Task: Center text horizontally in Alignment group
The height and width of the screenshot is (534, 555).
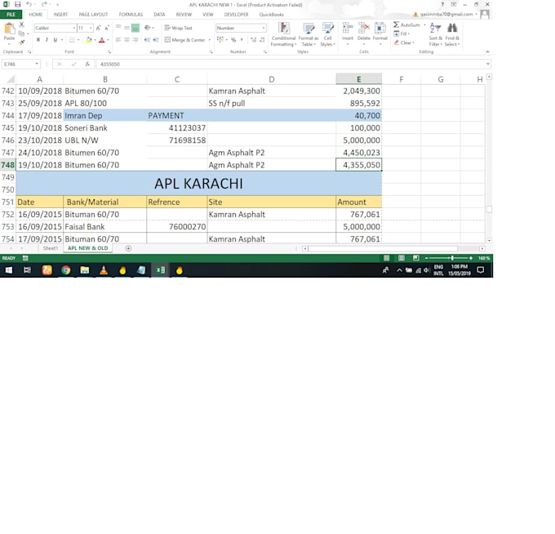Action: (x=127, y=40)
